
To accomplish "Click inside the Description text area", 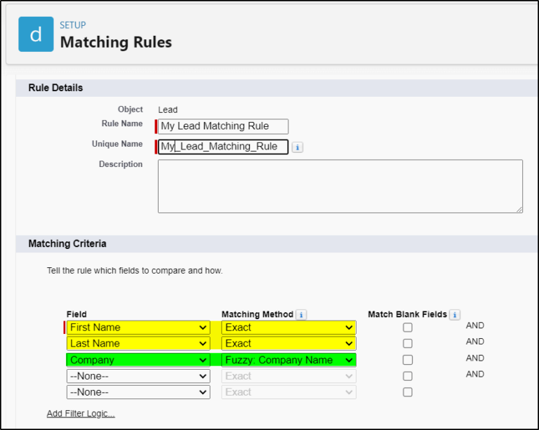I will [340, 186].
